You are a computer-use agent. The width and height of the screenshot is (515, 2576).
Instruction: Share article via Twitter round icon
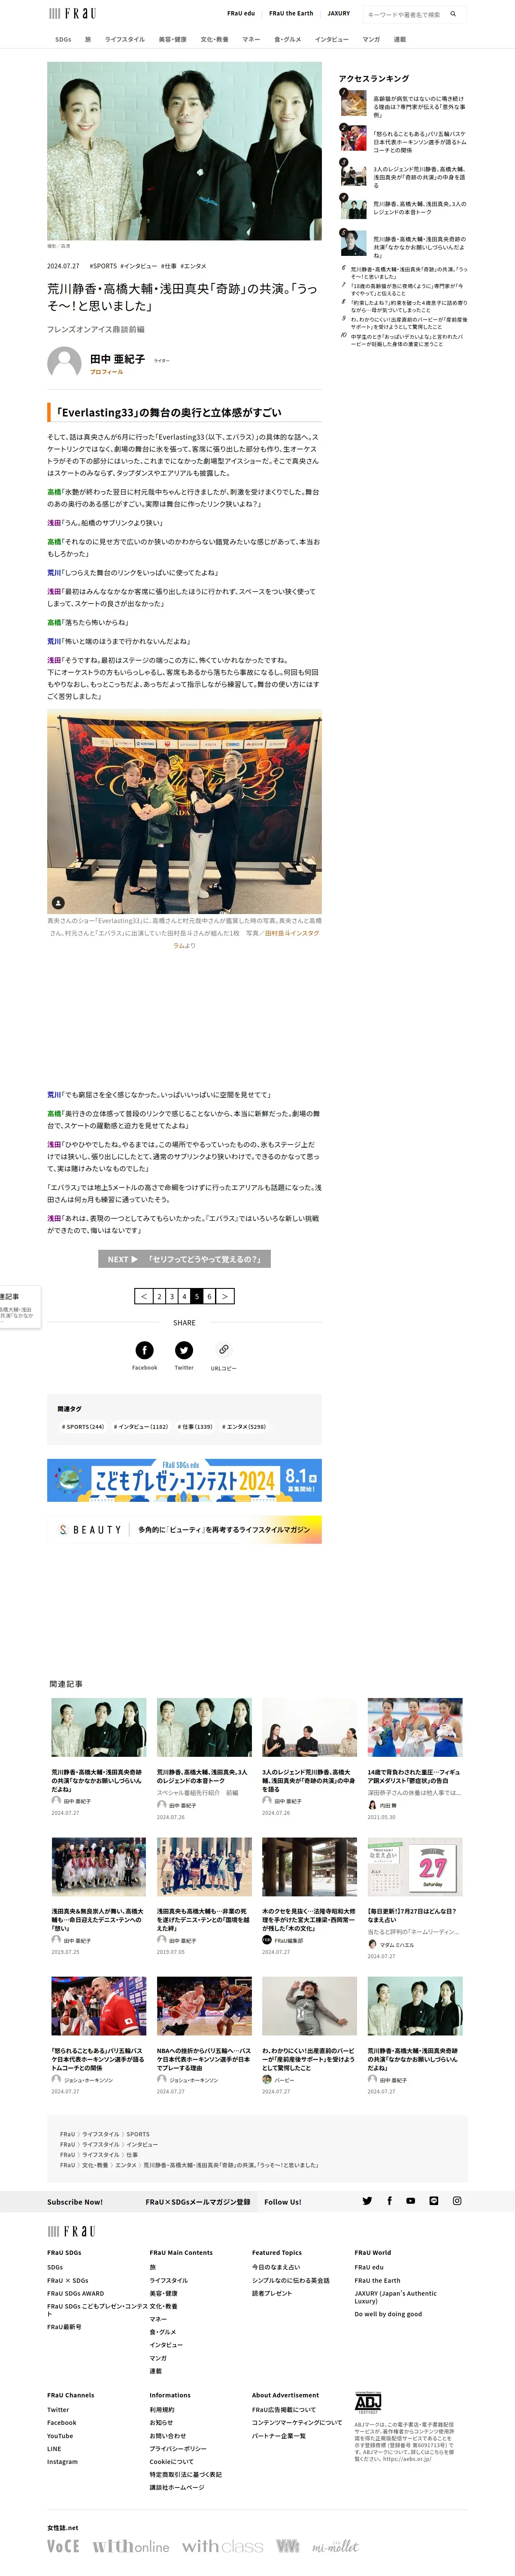tap(184, 1349)
